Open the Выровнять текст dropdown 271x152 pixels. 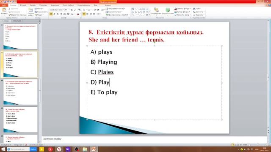point(114,12)
